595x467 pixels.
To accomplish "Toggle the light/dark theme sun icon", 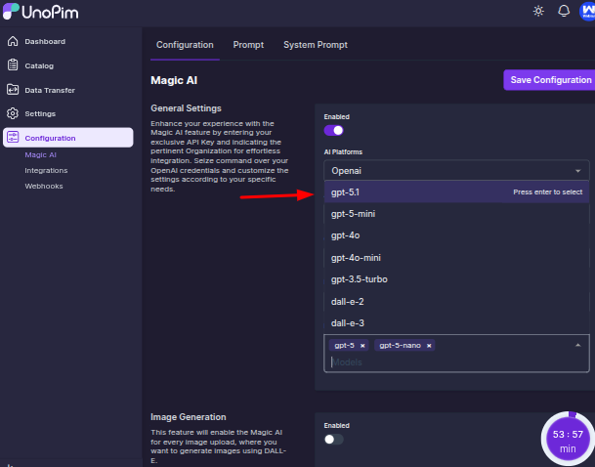I will point(538,11).
